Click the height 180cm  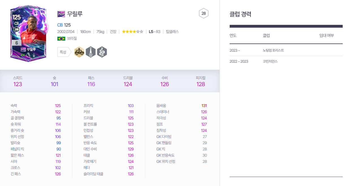coord(85,32)
